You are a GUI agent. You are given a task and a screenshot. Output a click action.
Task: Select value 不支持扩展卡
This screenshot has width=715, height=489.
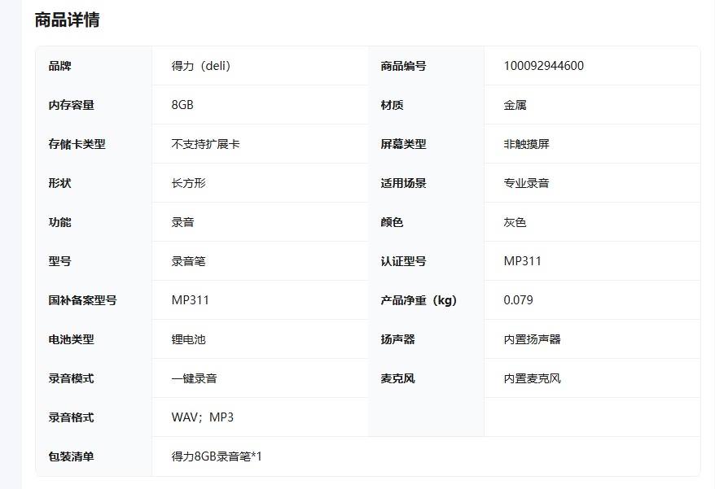pos(206,145)
